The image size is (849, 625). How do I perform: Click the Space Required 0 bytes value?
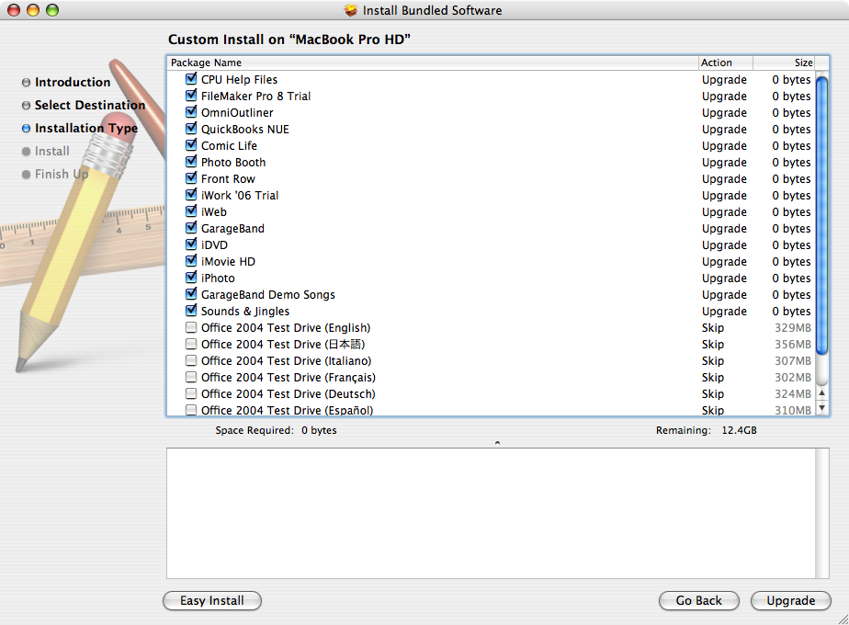pyautogui.click(x=319, y=430)
